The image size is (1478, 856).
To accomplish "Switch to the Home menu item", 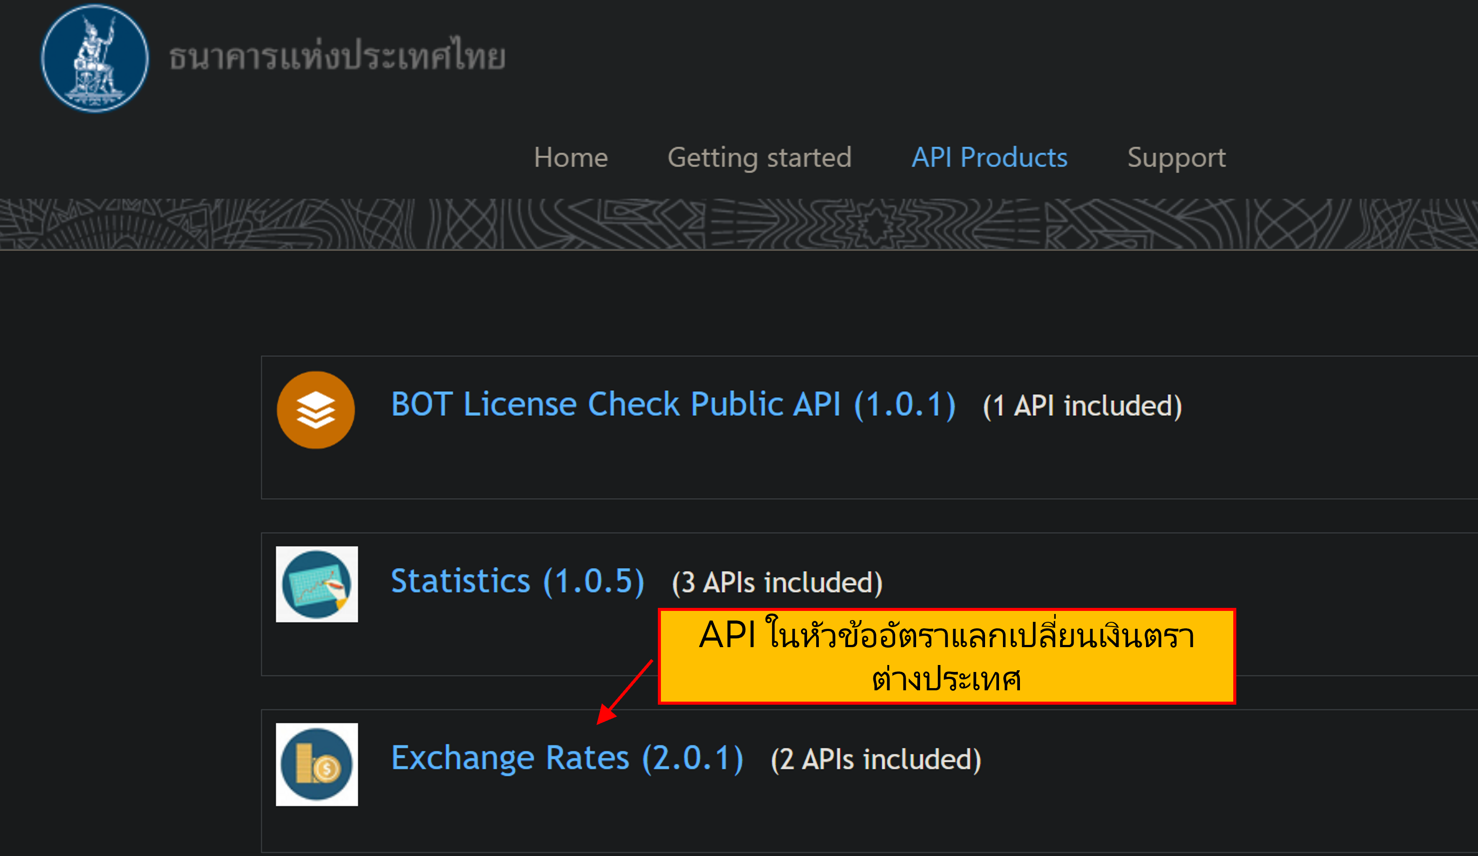I will [x=570, y=157].
